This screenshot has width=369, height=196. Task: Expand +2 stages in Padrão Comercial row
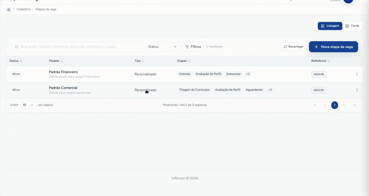[x=270, y=90]
